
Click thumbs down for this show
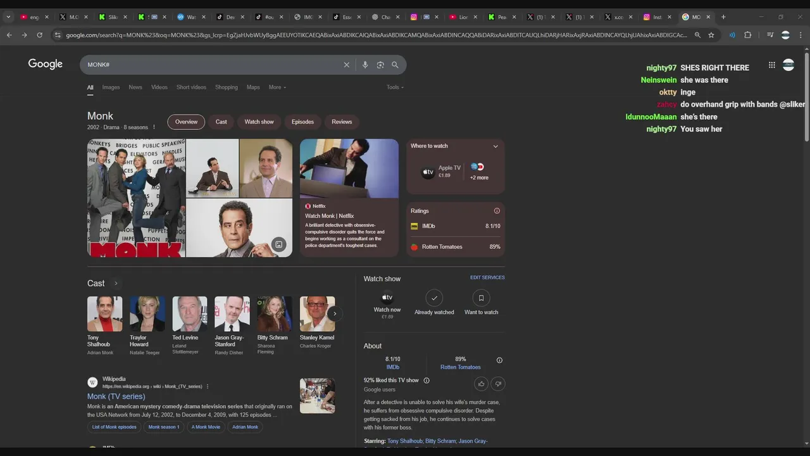click(498, 384)
